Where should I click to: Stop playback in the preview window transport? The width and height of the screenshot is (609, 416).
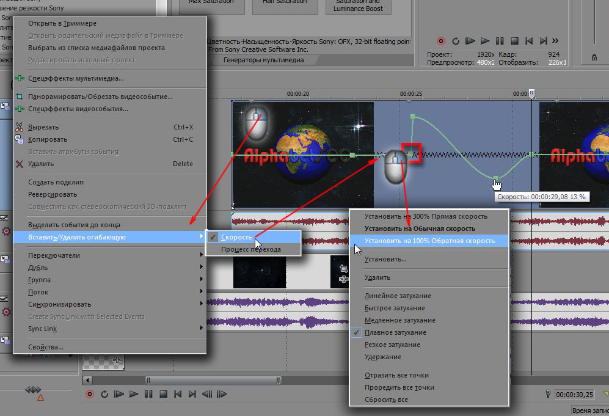point(514,41)
